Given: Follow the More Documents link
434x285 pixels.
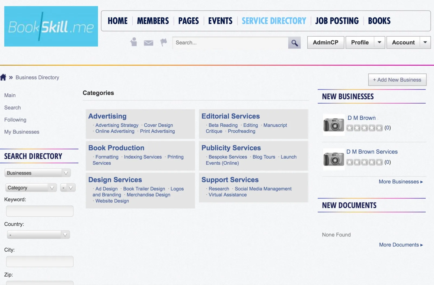Looking at the screenshot, I should pos(401,245).
